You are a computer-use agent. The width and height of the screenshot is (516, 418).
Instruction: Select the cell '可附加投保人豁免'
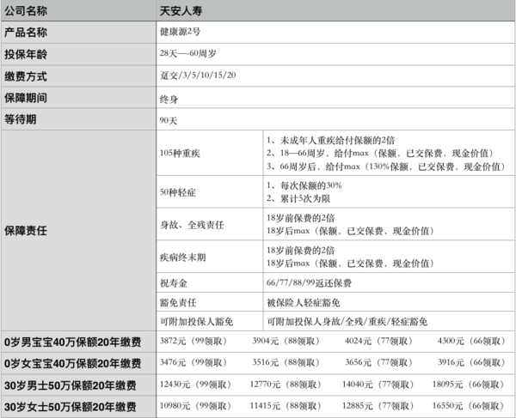point(196,322)
